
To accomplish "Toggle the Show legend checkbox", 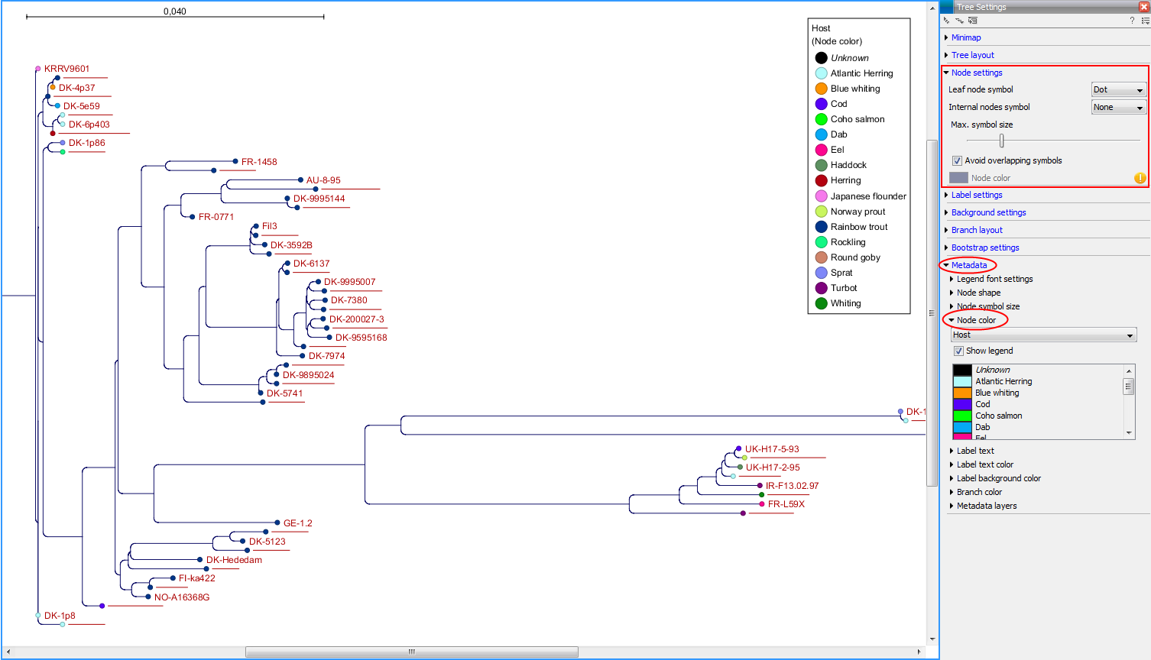I will (x=958, y=351).
